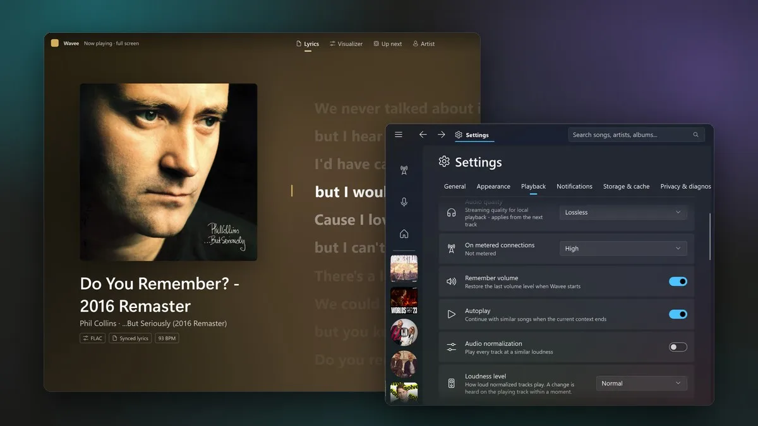Jump to lyric "We never talked about"
Viewport: 758px width, 426px height.
397,109
